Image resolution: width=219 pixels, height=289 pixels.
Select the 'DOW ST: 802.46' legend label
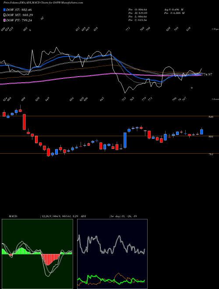(19, 10)
